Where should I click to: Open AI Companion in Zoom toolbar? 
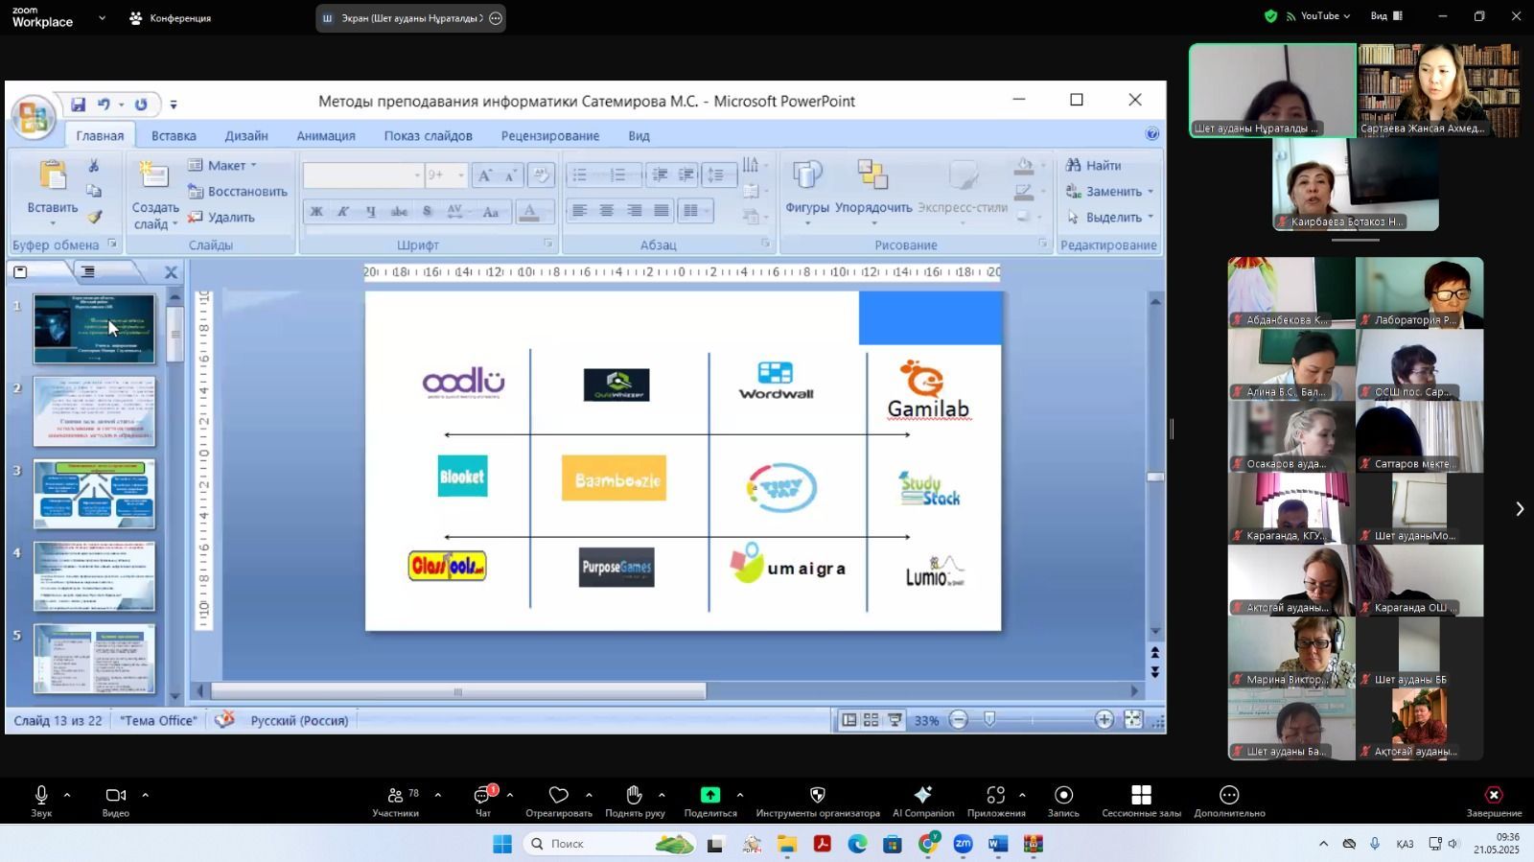(922, 795)
